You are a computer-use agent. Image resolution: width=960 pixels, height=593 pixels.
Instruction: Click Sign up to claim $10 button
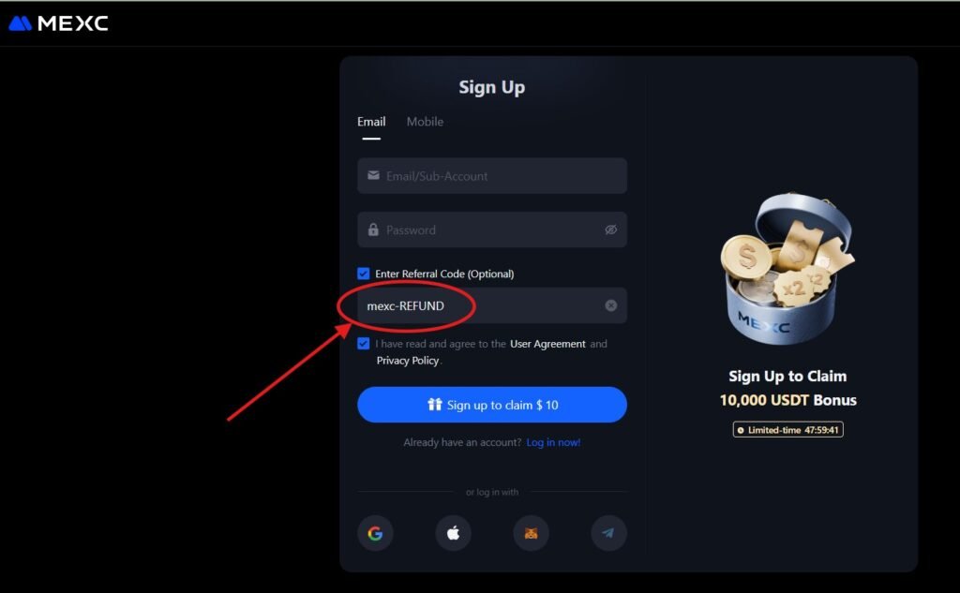492,405
